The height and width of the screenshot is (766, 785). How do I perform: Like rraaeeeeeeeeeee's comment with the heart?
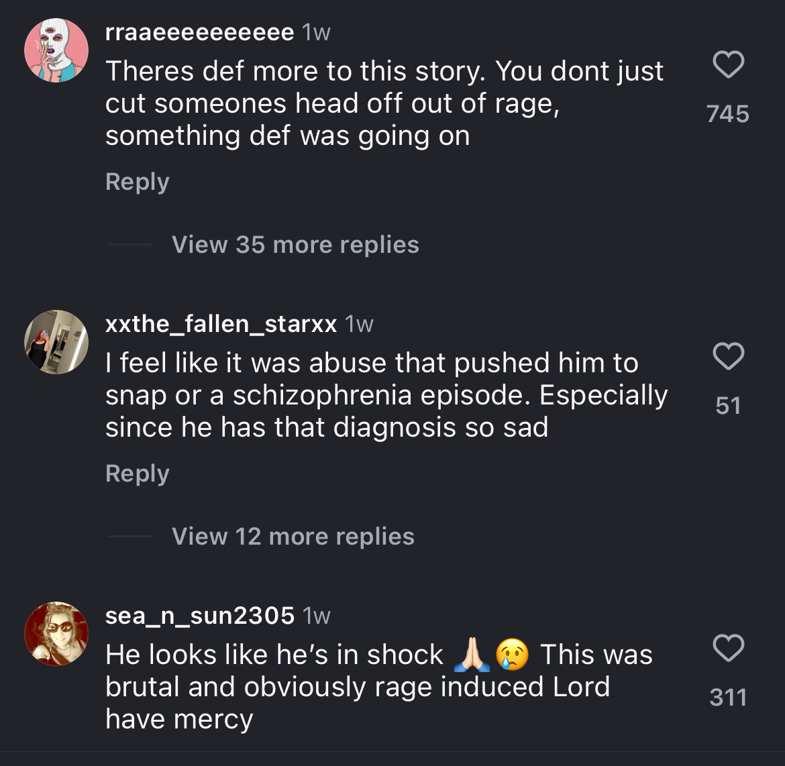tap(728, 65)
